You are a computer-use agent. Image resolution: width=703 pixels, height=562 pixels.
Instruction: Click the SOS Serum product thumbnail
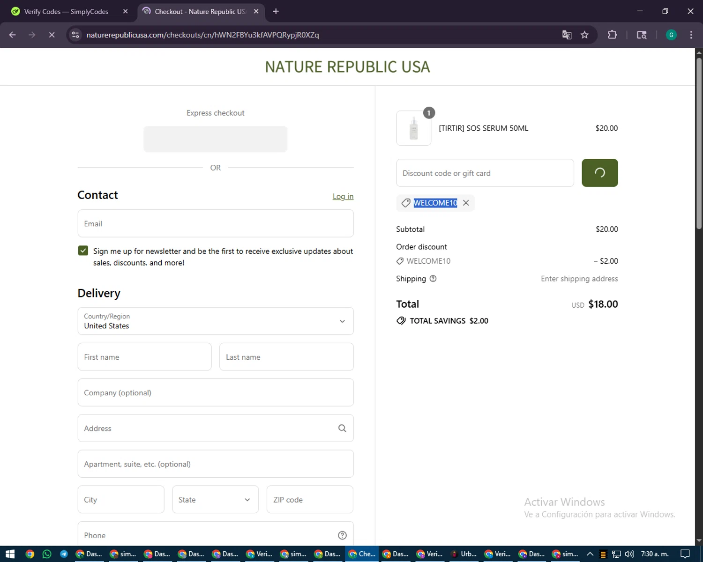click(x=414, y=128)
